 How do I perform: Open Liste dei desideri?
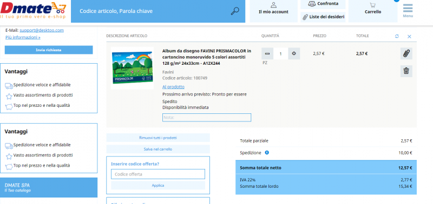tap(323, 17)
